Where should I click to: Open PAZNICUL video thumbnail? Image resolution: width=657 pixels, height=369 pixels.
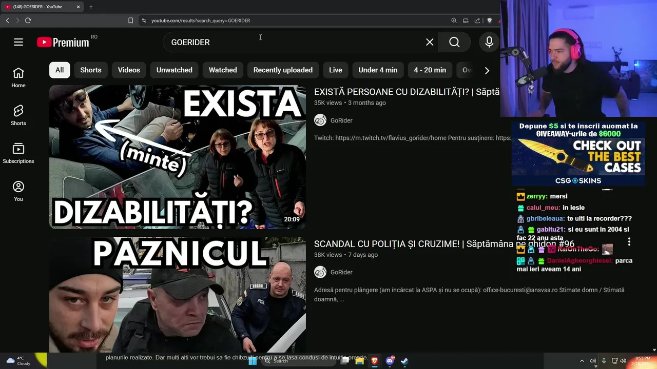178,295
